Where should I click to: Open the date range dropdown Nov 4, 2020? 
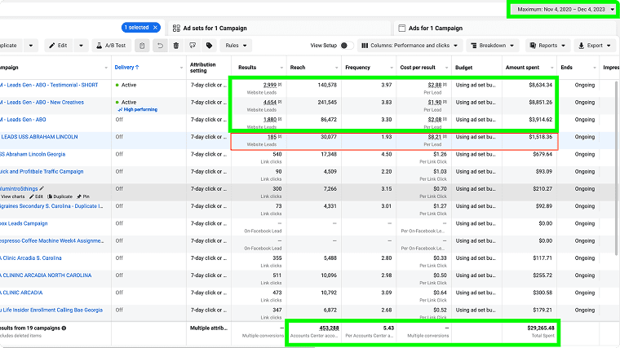(x=562, y=9)
